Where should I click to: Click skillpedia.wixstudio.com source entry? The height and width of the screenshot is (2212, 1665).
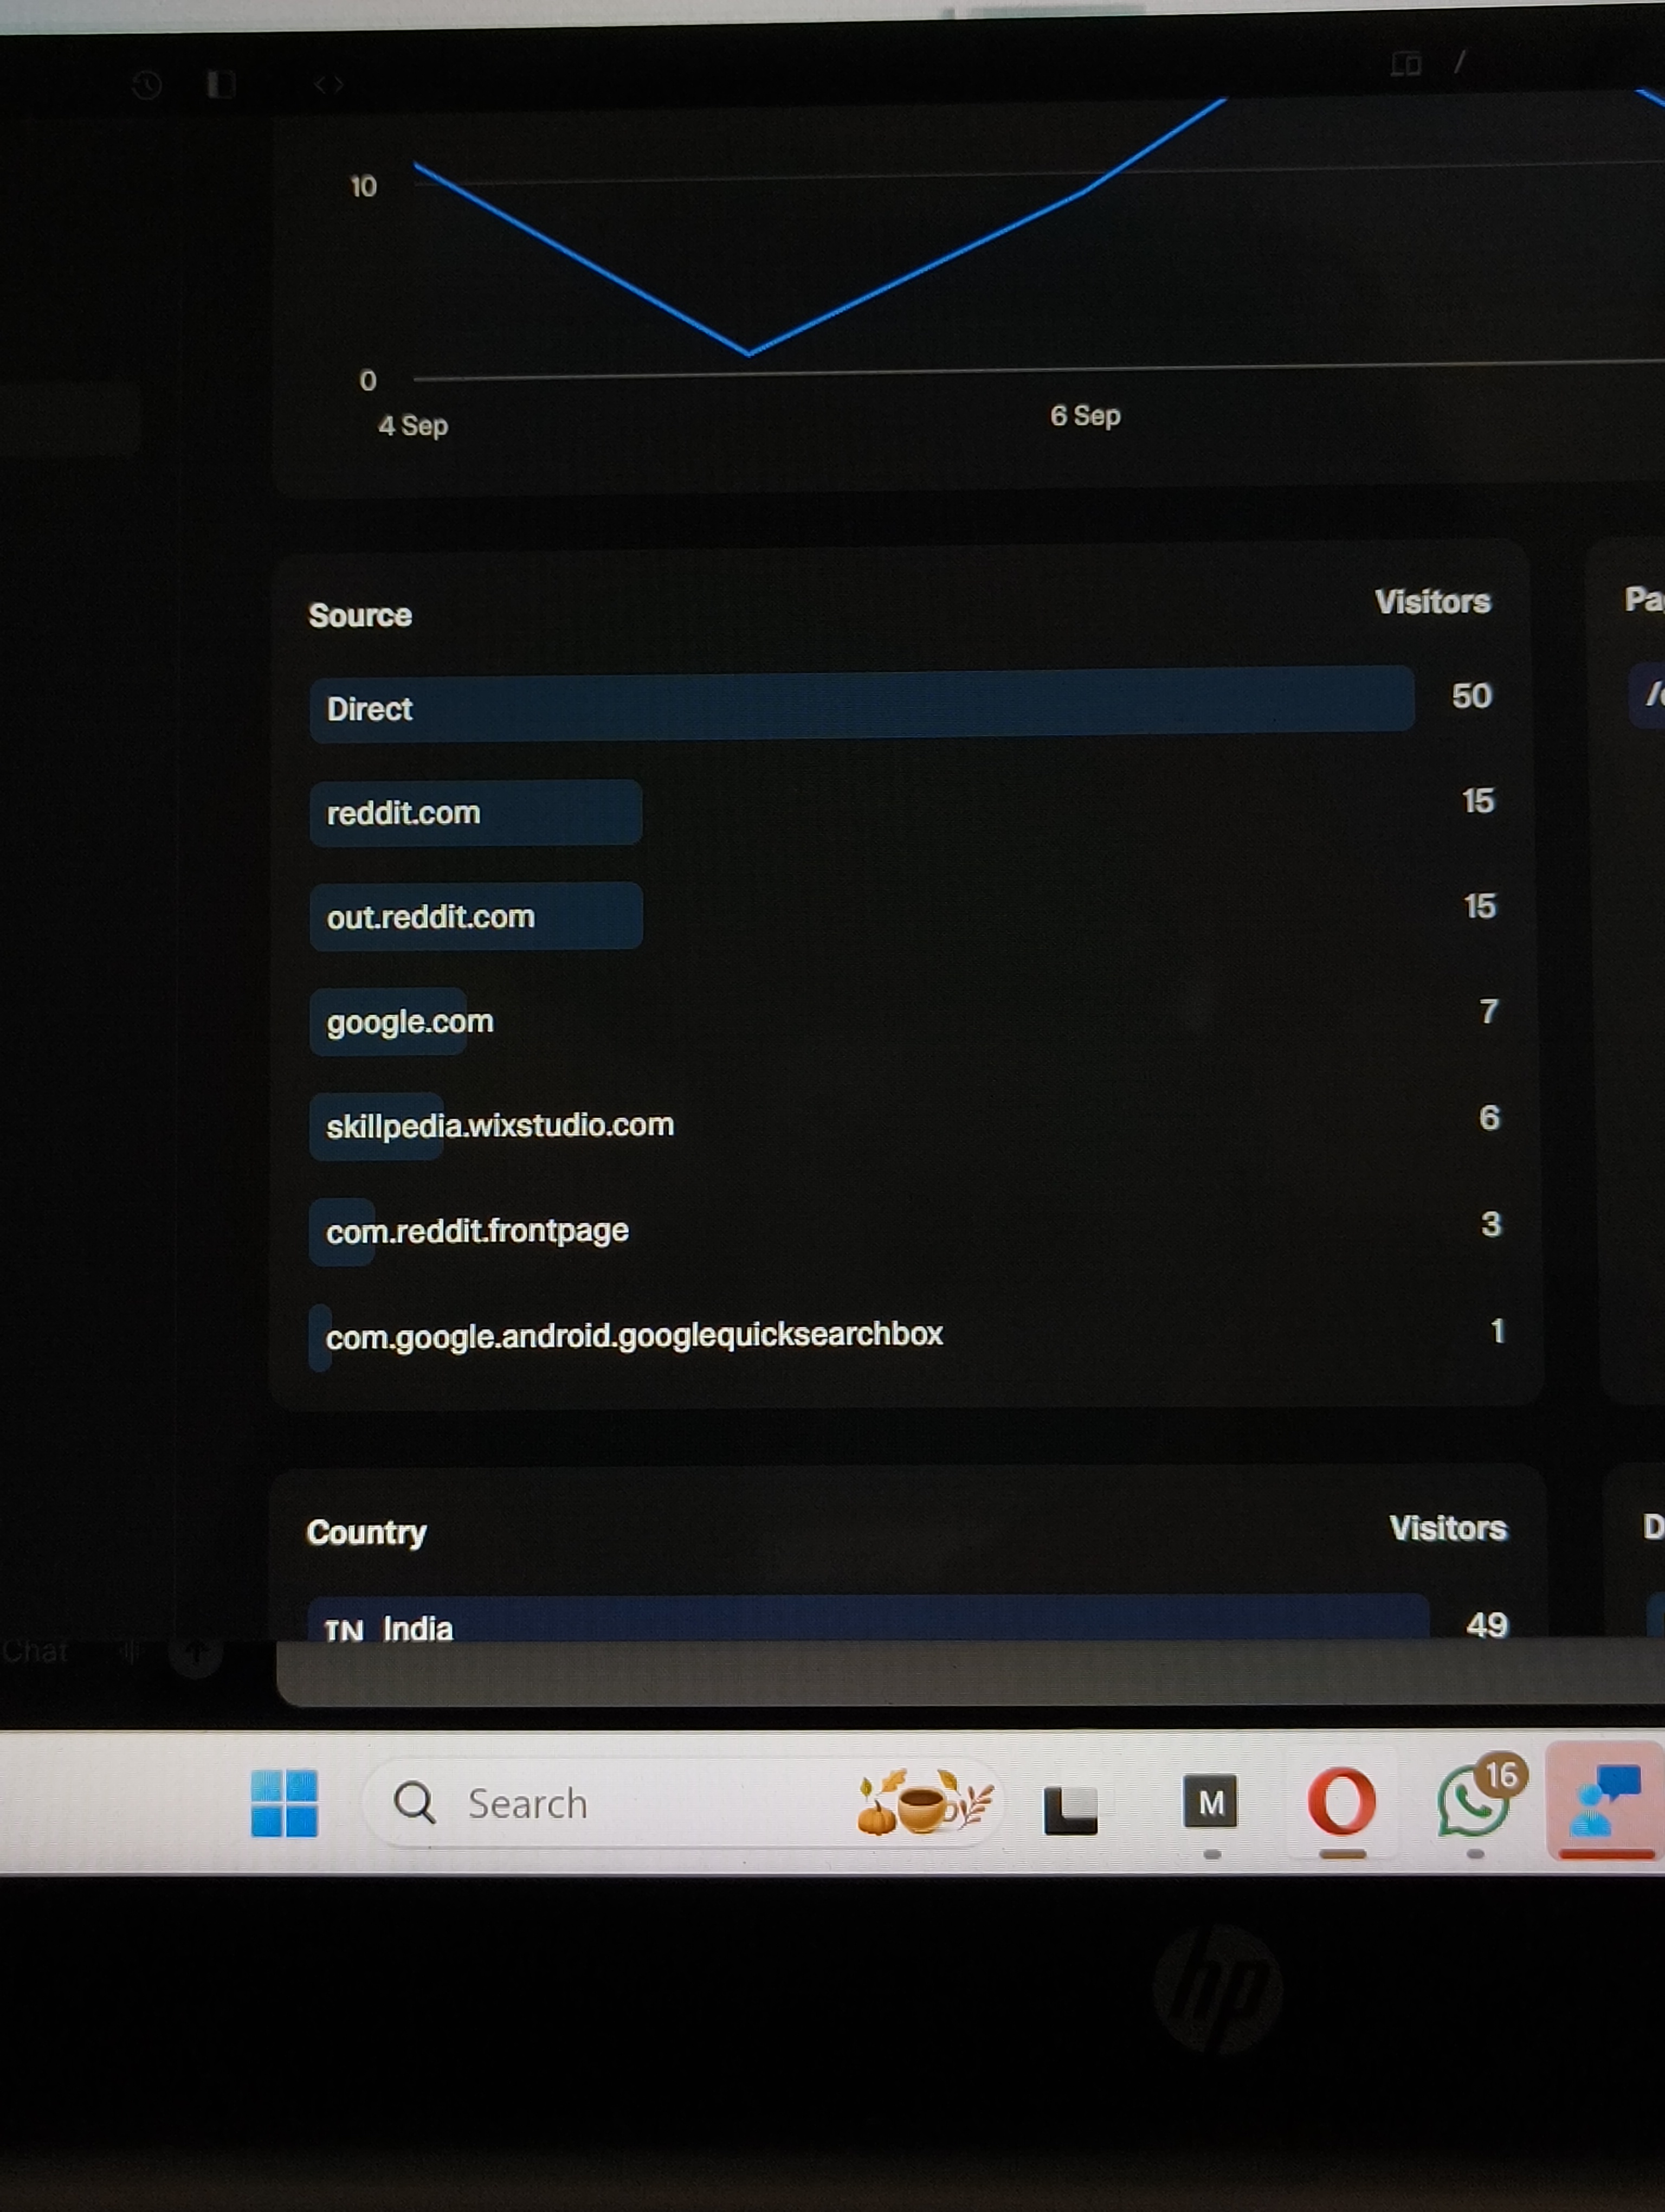pyautogui.click(x=500, y=1126)
